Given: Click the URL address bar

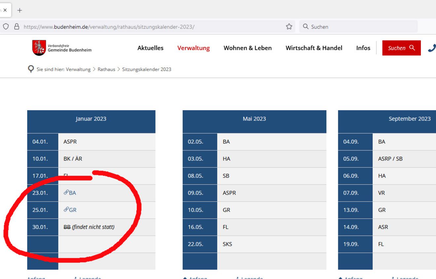Looking at the screenshot, I should [149, 27].
